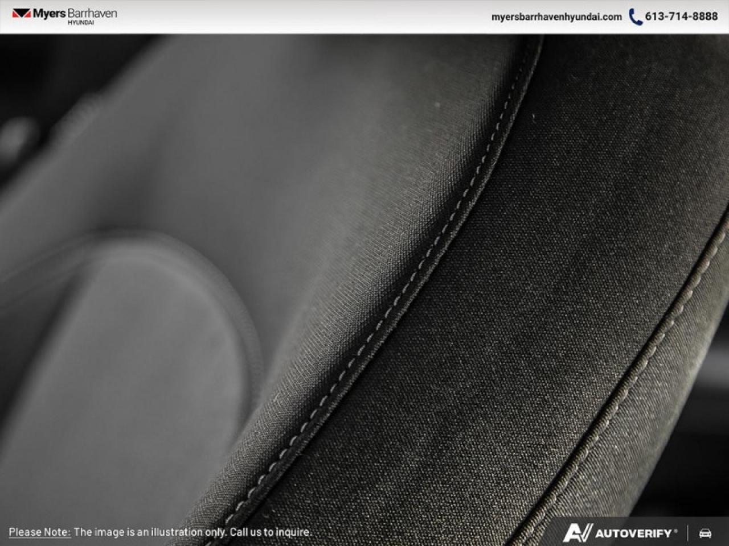Click 'The image is an illustration only' text
Viewport: 729px width, 546px height.
150,532
